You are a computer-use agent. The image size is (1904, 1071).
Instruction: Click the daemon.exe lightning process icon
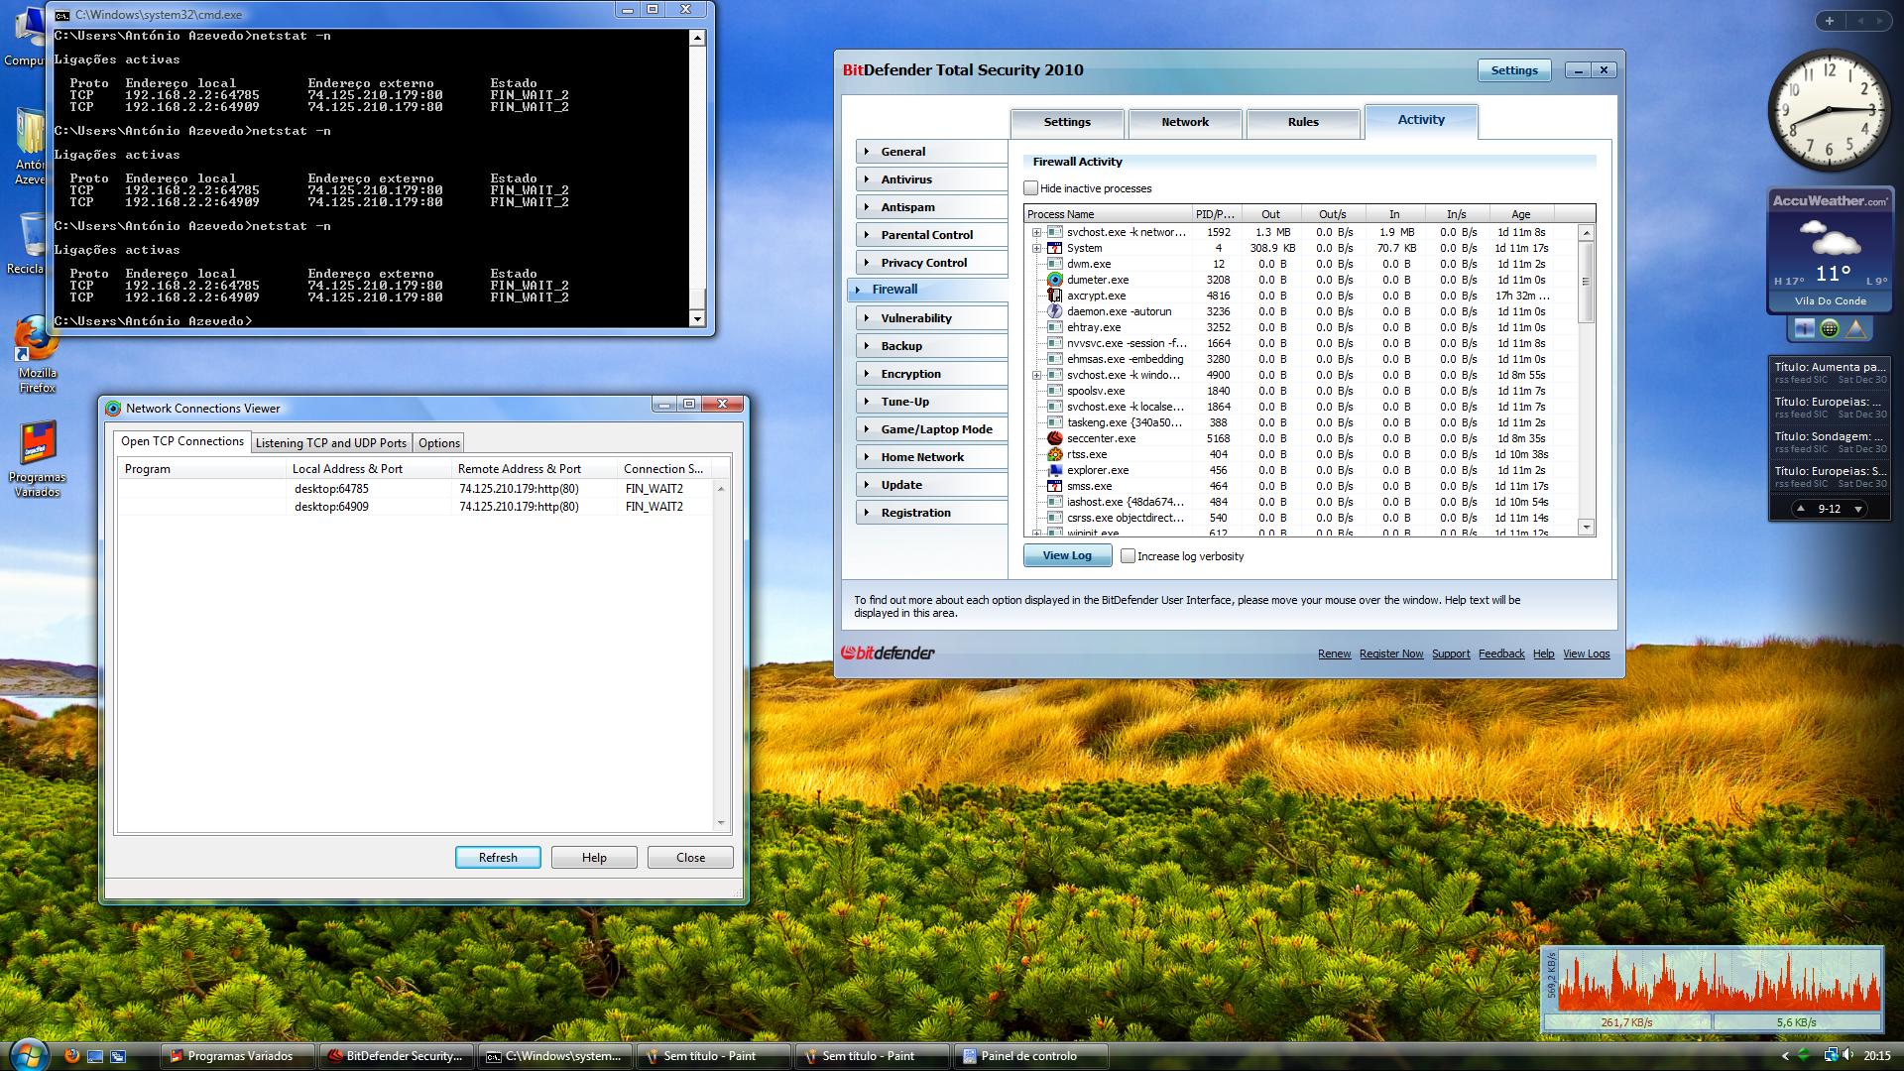1055,311
